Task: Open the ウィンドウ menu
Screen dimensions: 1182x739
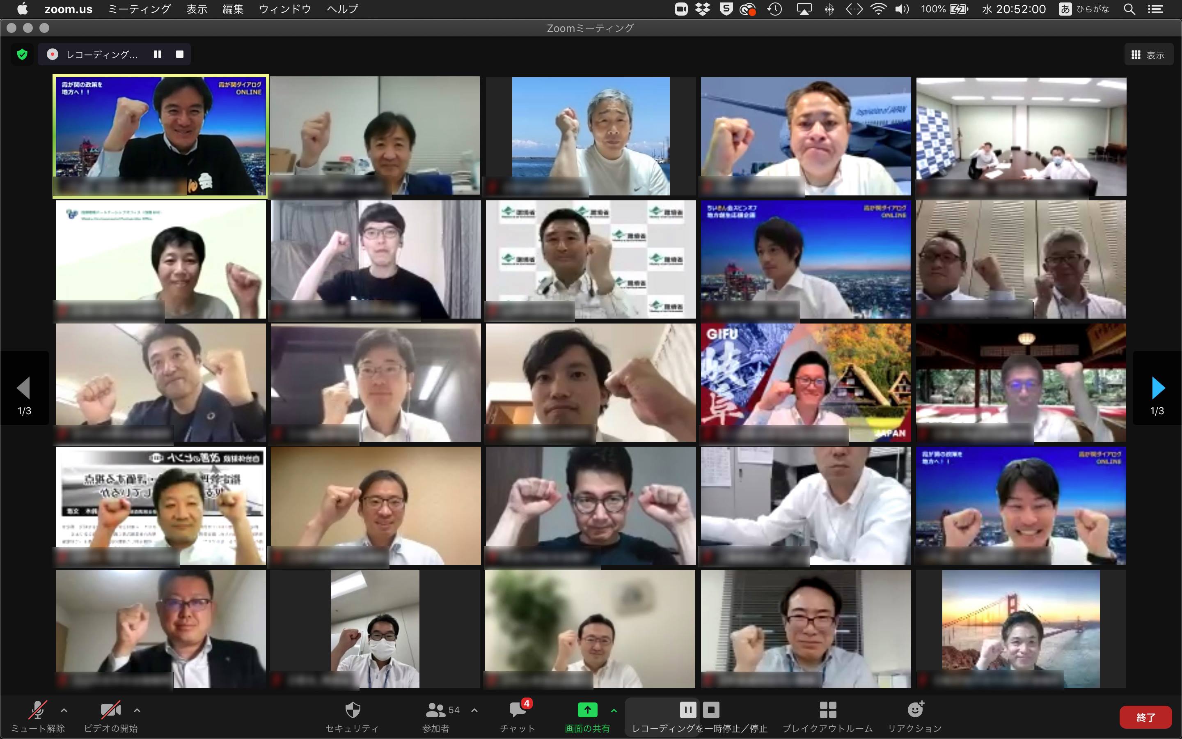Action: [285, 9]
